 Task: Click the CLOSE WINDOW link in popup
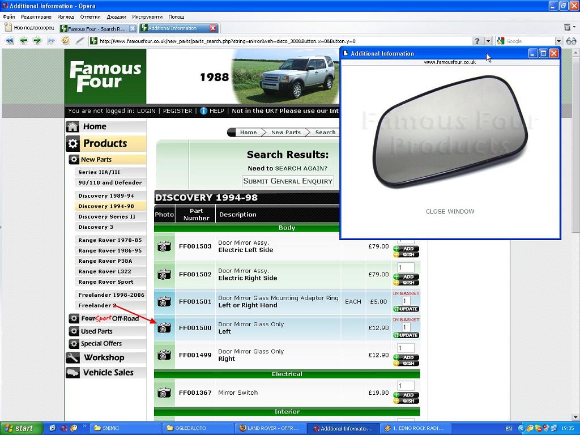450,211
